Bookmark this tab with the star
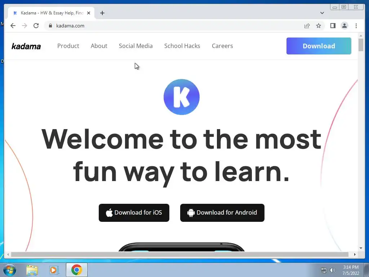This screenshot has height=277, width=369. pos(319,26)
